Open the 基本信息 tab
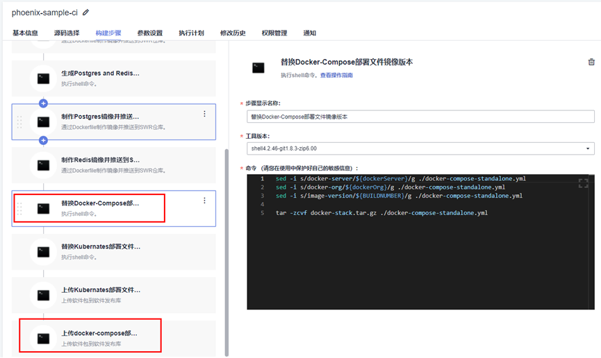This screenshot has height=358, width=601. 25,33
